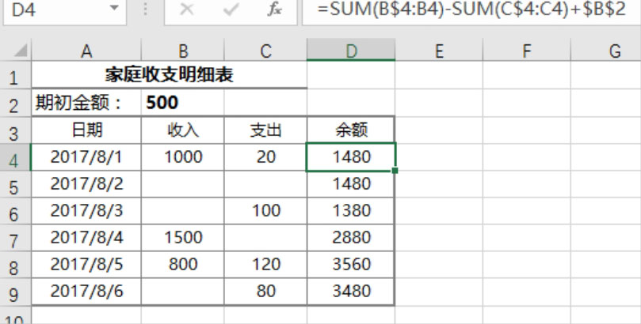641x324 pixels.
Task: Click into the formula bar text
Action: click(471, 9)
